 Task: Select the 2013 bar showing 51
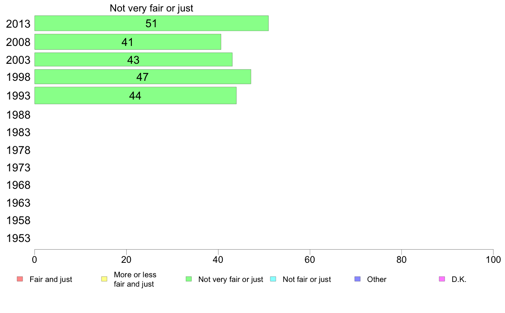(x=151, y=23)
